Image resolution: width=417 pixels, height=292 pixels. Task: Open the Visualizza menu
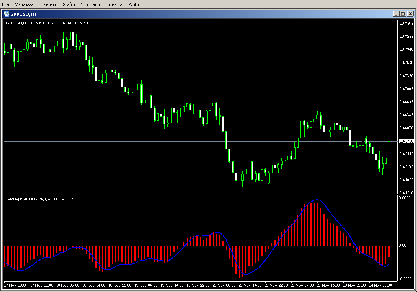pyautogui.click(x=24, y=4)
